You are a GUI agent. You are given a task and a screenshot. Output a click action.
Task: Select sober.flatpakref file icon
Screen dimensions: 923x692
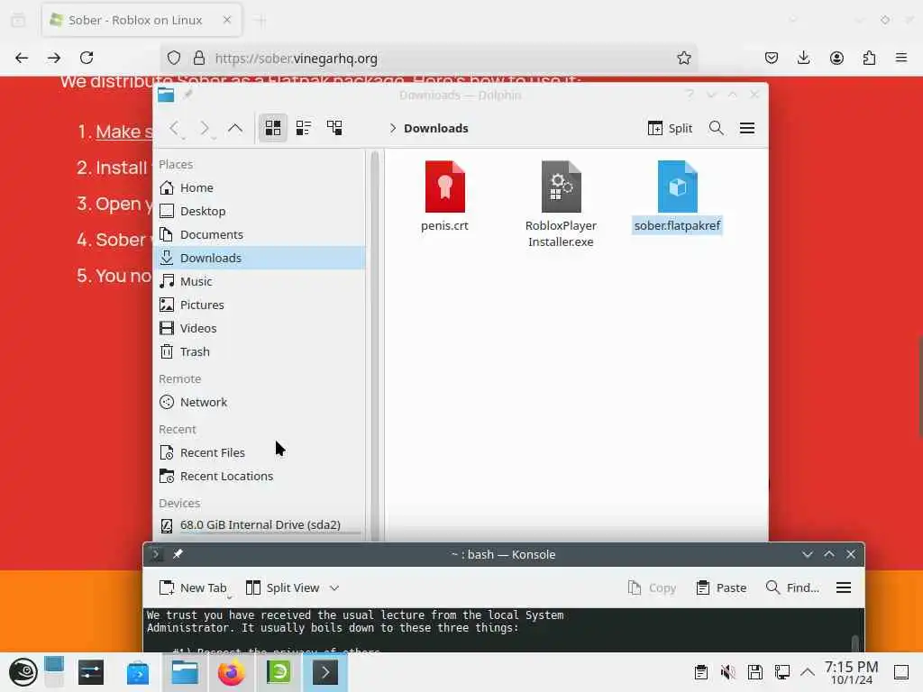[678, 187]
